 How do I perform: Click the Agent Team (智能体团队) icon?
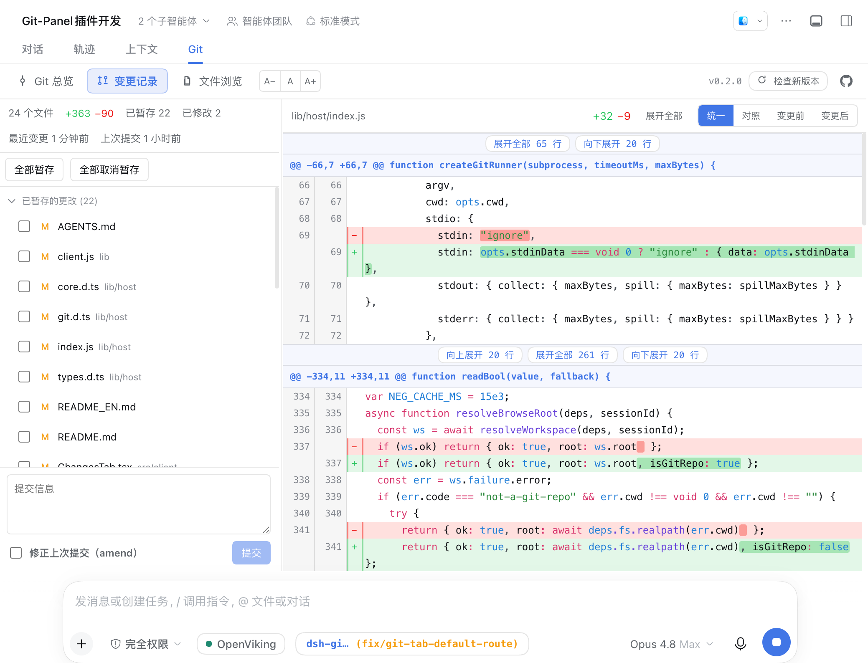click(x=232, y=21)
